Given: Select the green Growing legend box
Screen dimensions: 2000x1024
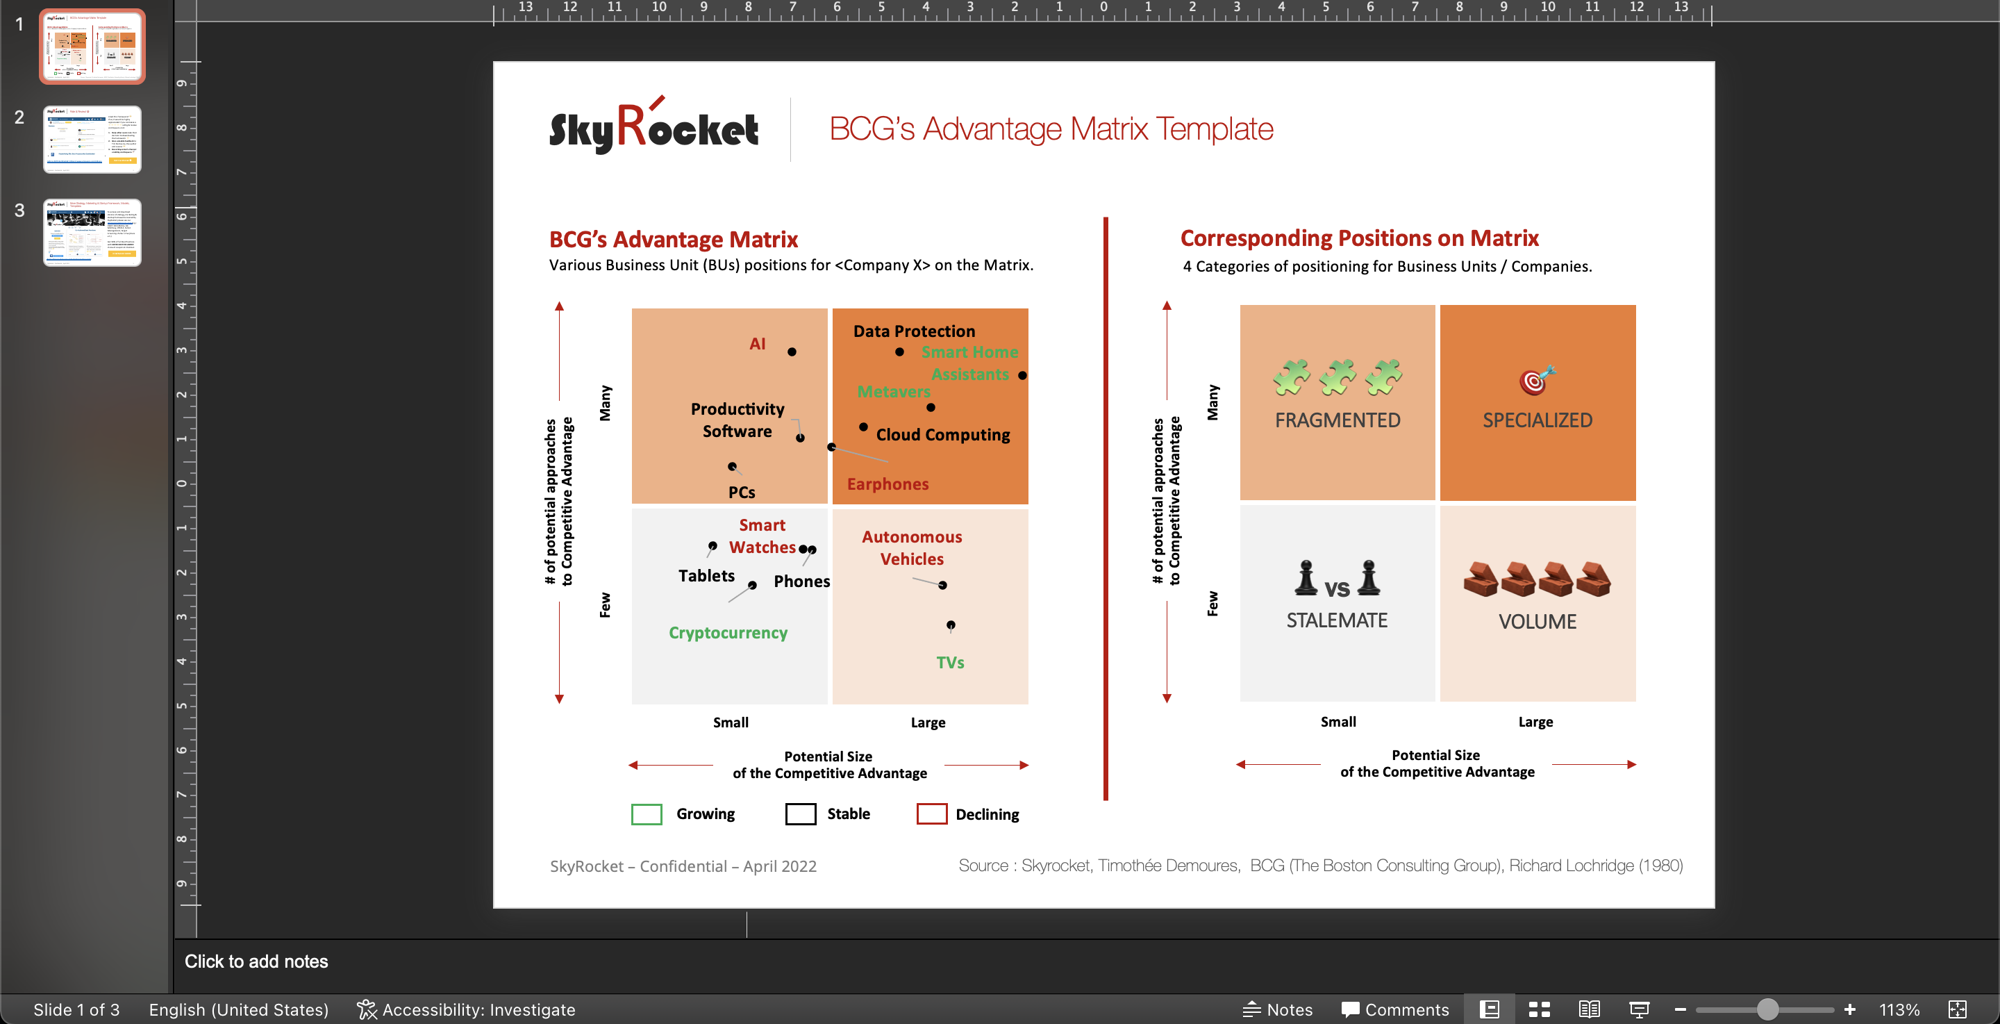Looking at the screenshot, I should 646,814.
